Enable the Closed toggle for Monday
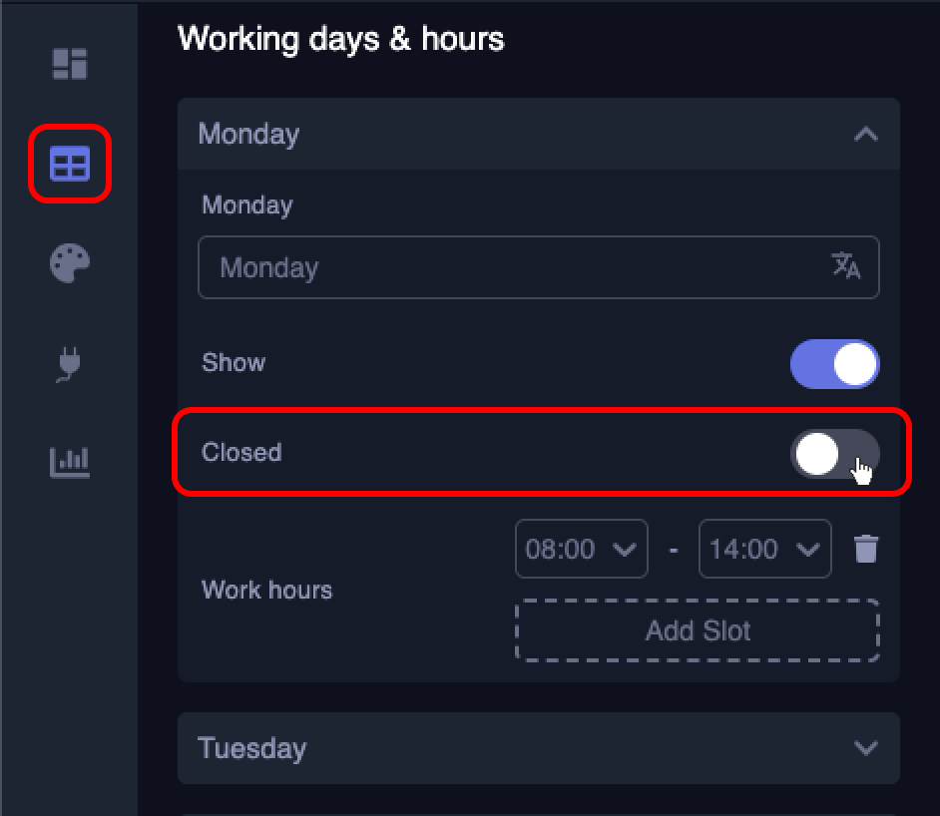This screenshot has height=816, width=940. (835, 453)
